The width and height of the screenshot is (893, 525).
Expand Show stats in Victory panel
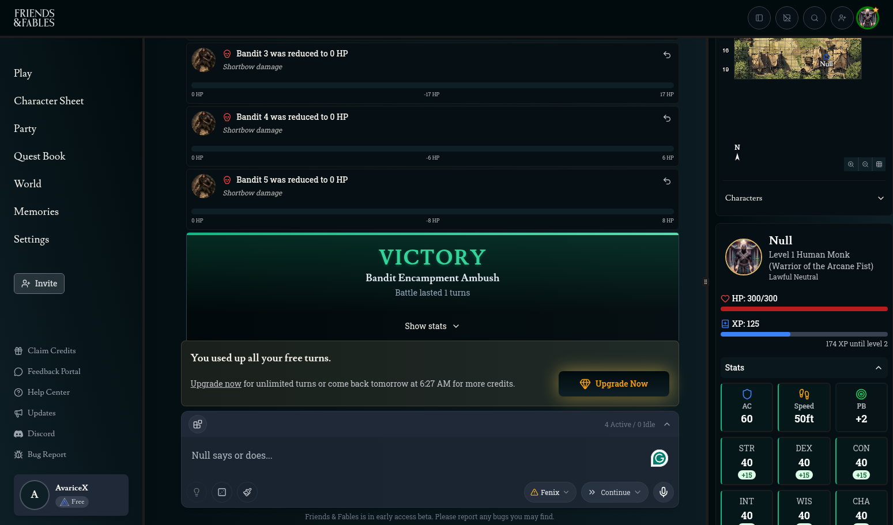coord(432,326)
